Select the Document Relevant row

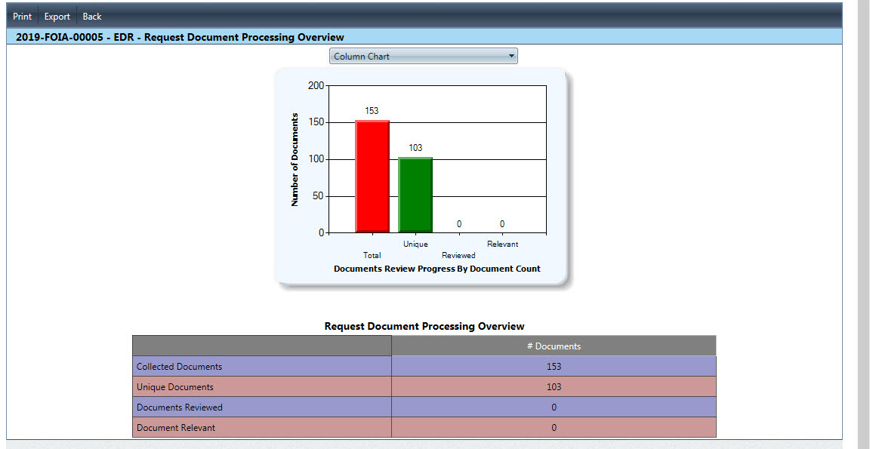tap(176, 428)
